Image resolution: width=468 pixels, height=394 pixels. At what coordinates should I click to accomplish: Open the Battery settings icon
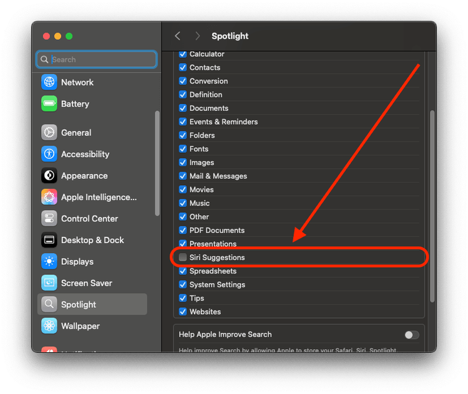pyautogui.click(x=49, y=103)
